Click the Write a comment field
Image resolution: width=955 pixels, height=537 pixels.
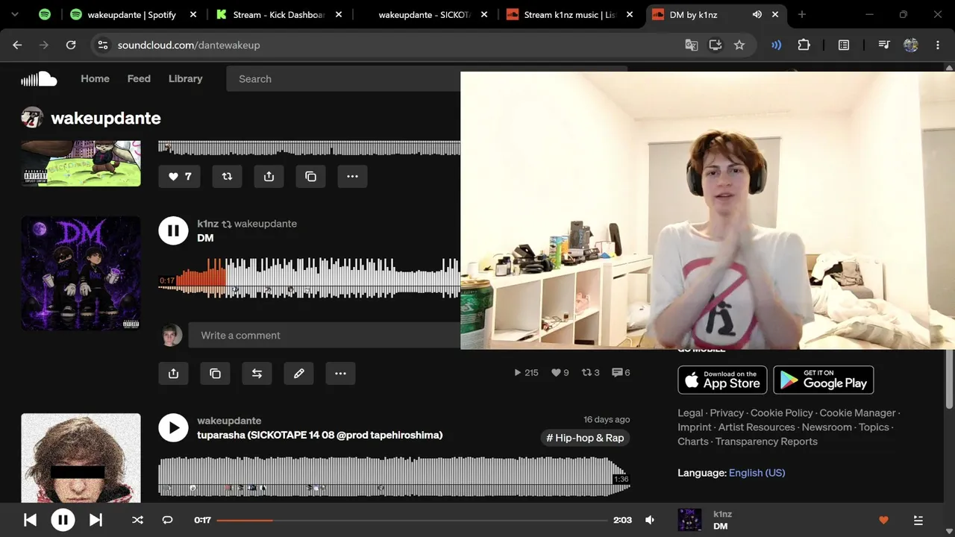pos(324,336)
